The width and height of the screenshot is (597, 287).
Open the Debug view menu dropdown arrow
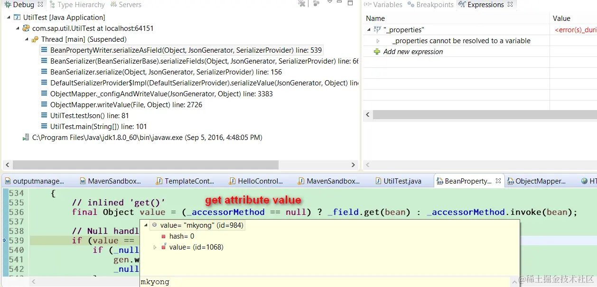pyautogui.click(x=330, y=3)
